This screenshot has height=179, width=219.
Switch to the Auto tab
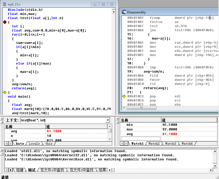click(x=20, y=144)
